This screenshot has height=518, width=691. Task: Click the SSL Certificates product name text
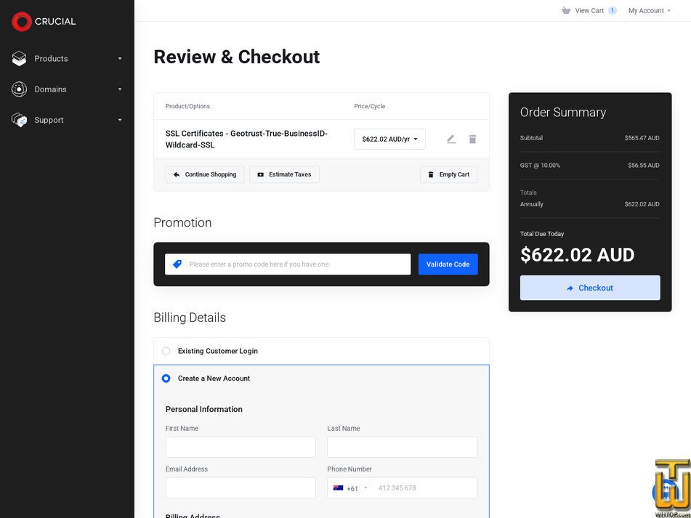click(247, 139)
